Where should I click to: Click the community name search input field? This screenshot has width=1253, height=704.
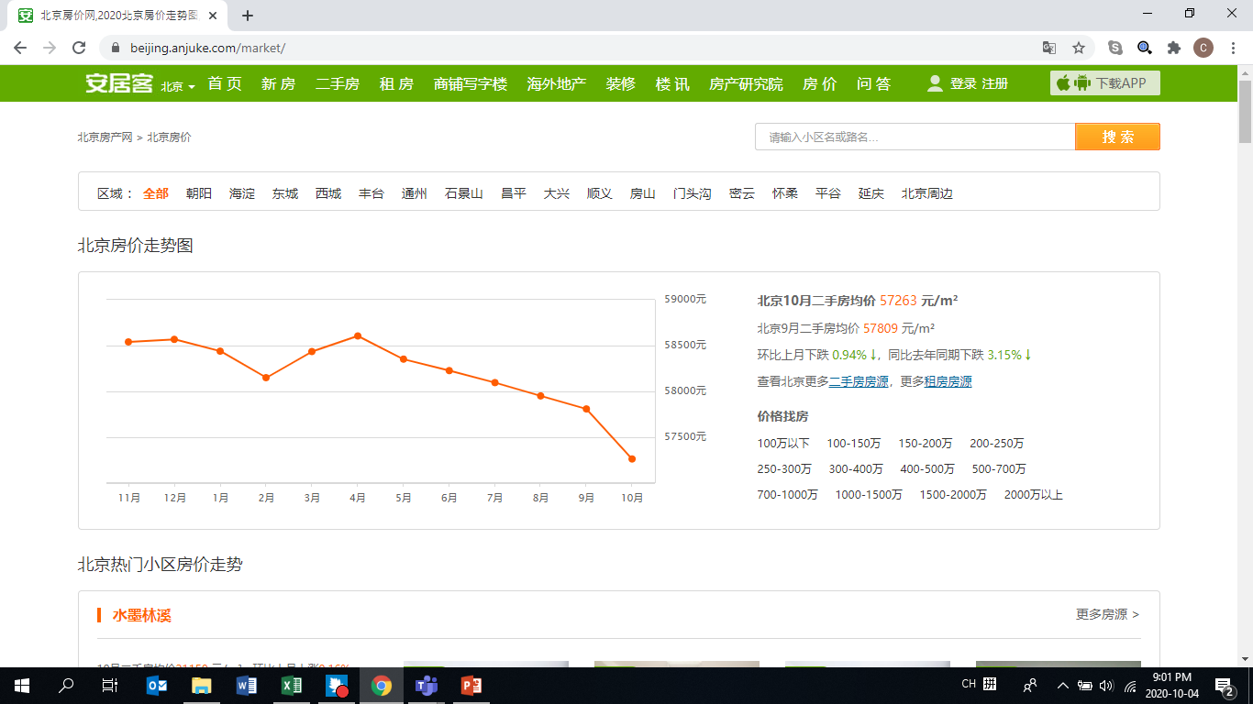click(915, 137)
